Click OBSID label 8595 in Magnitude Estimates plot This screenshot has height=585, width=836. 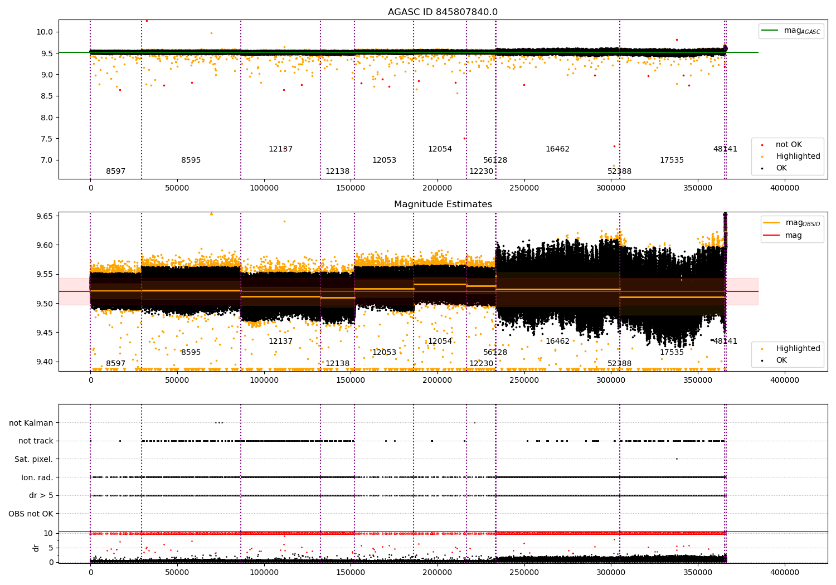(x=191, y=352)
